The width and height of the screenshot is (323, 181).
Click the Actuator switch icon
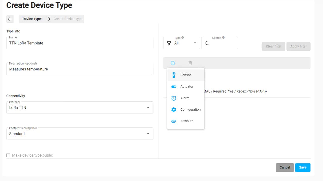(174, 86)
